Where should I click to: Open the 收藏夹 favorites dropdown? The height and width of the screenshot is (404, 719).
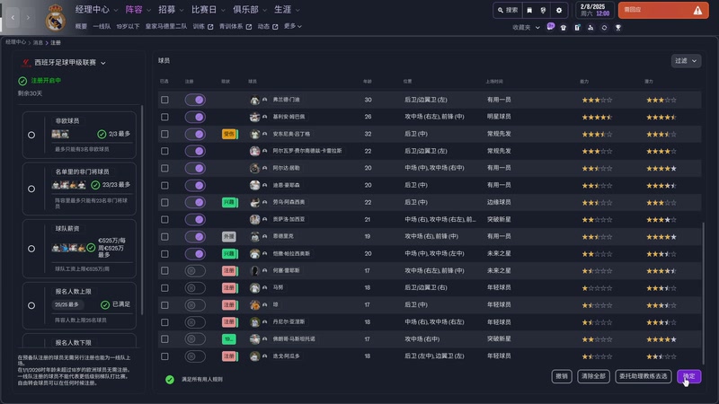[526, 28]
